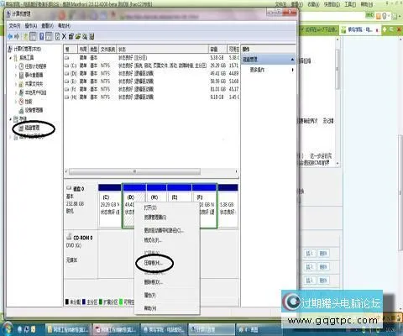403x336 pixels.
Task: Expand the 性能 tree node arrow
Action: (x=15, y=102)
